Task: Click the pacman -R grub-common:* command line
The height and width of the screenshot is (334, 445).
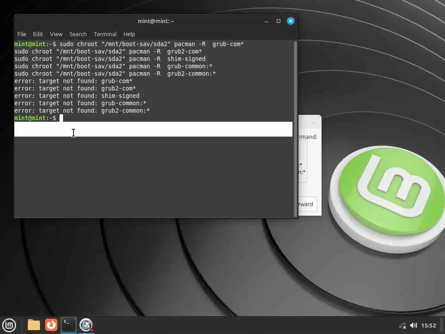Action: point(113,66)
